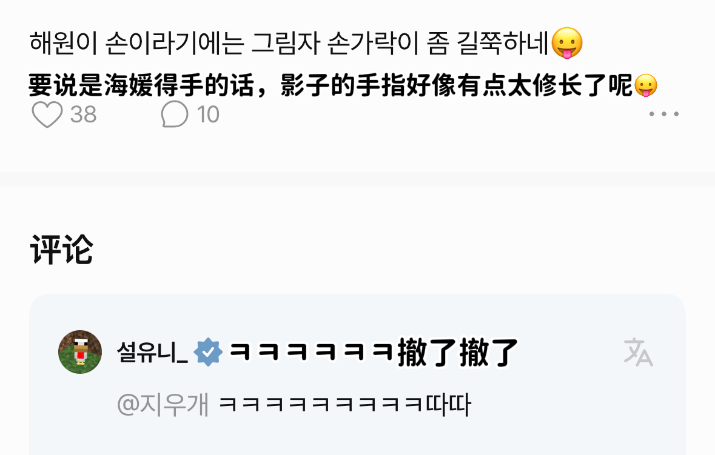Screen dimensions: 715x455
Task: Open the three-dot more options menu
Action: click(x=664, y=114)
